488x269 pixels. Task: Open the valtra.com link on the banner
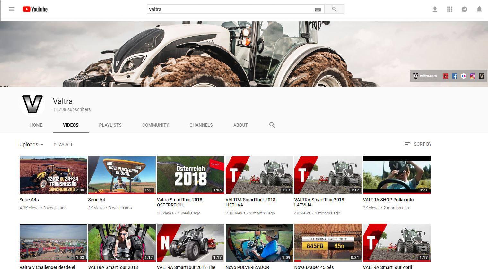[x=428, y=76]
